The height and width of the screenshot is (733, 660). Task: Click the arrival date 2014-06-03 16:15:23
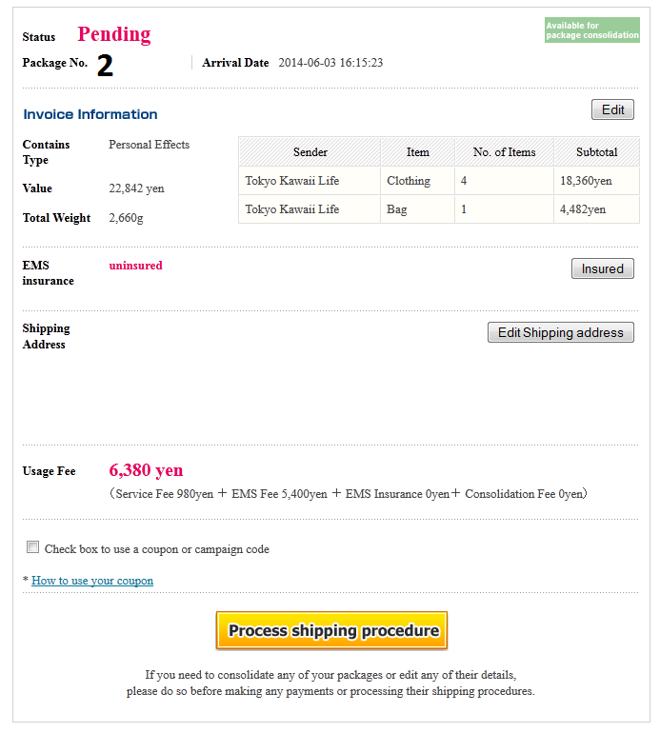[x=330, y=63]
